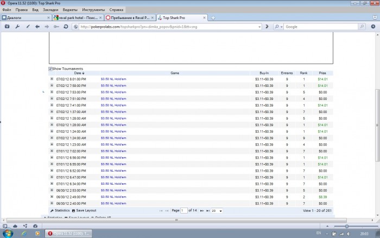Viewport: 380px width, 238px height.
Task: Open the Закладки menu
Action: click(50, 10)
